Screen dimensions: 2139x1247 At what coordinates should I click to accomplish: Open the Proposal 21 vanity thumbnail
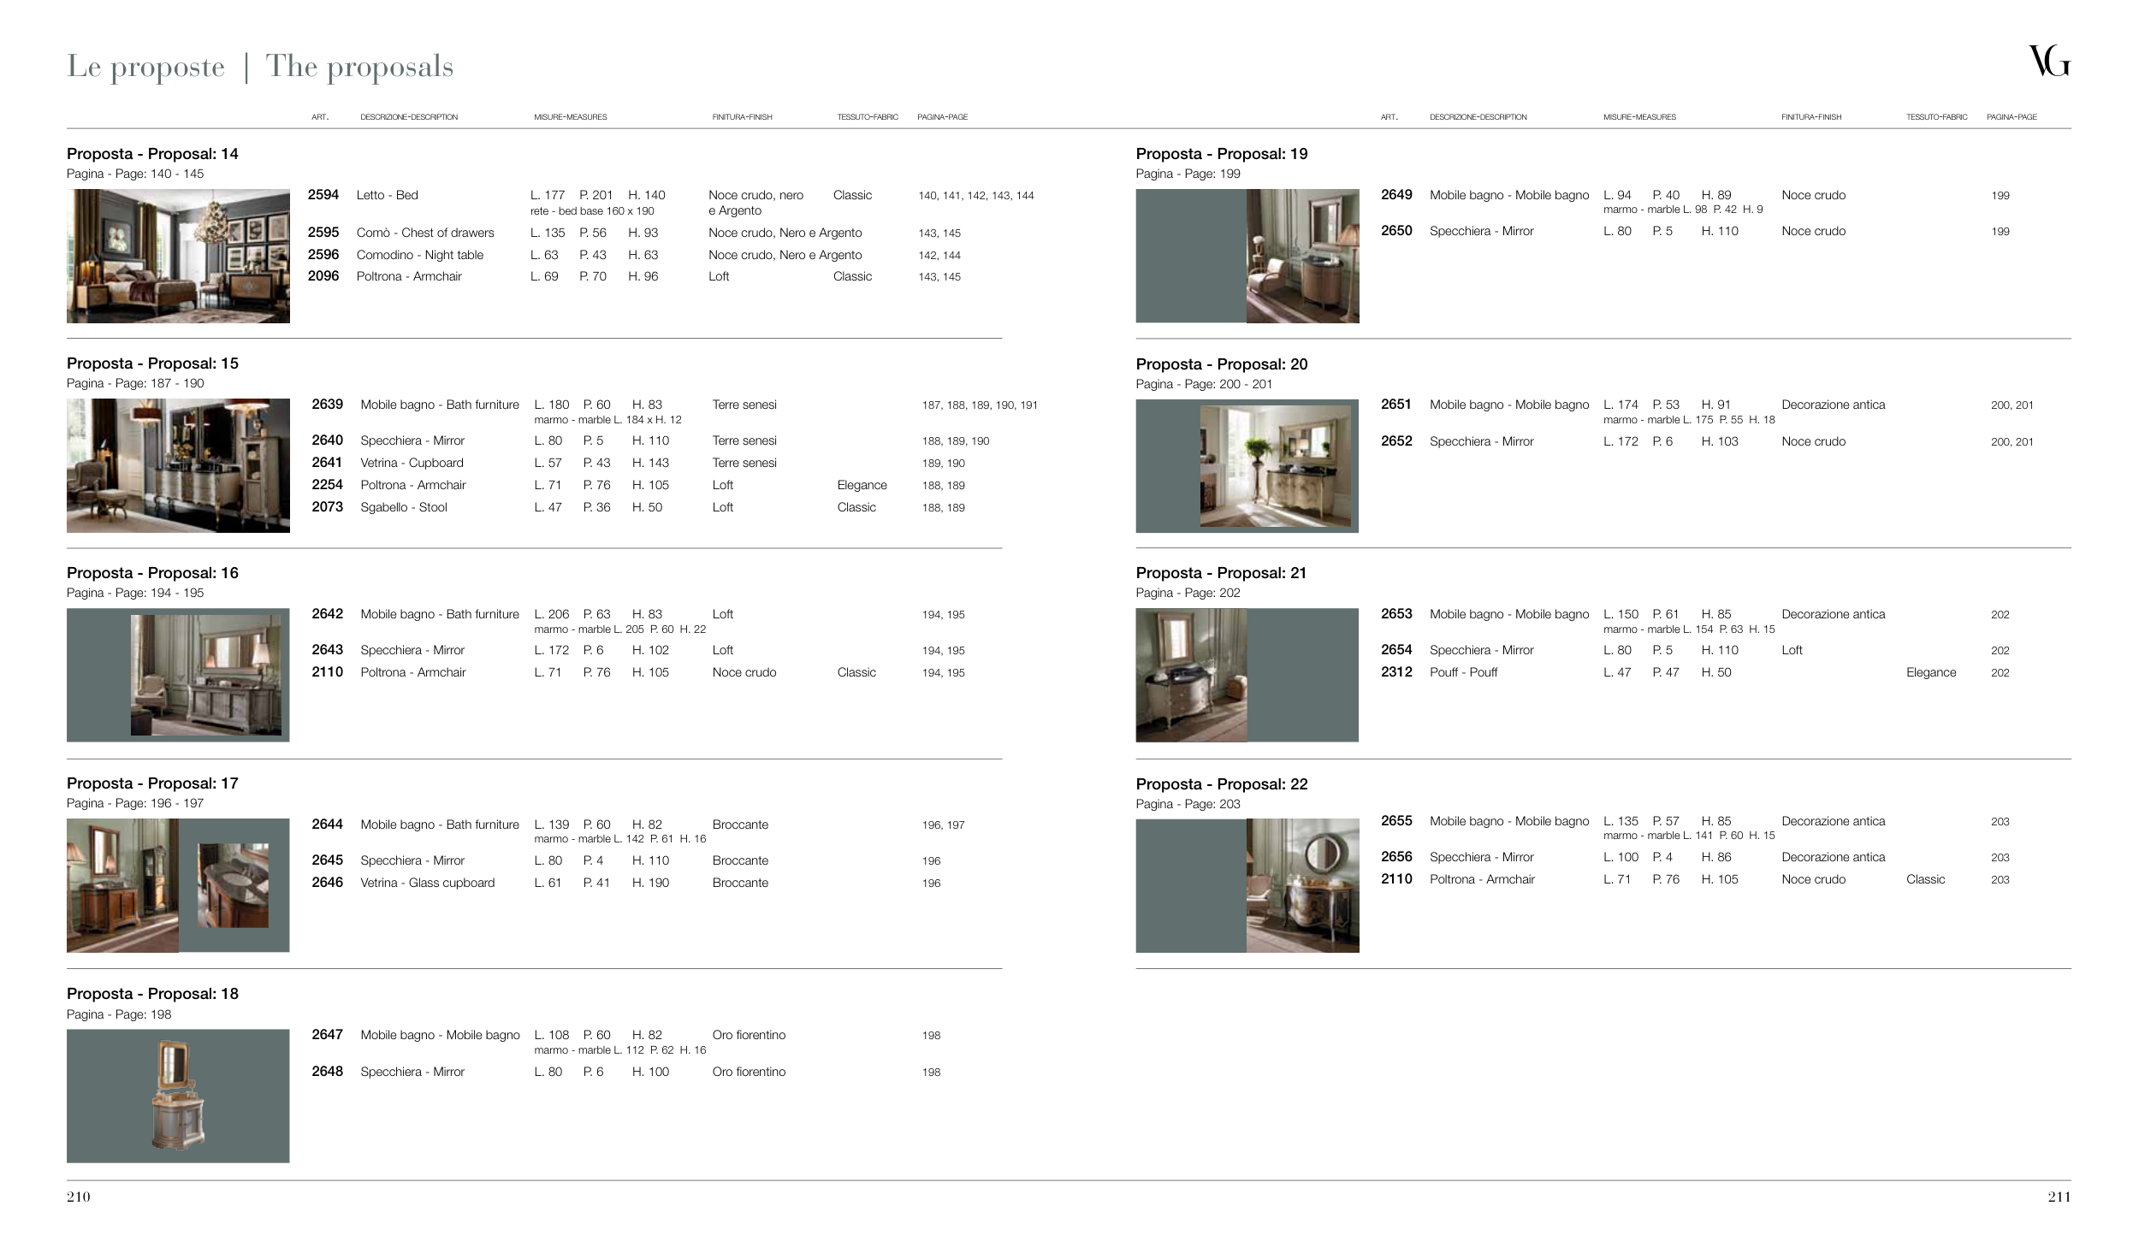click(x=1191, y=675)
